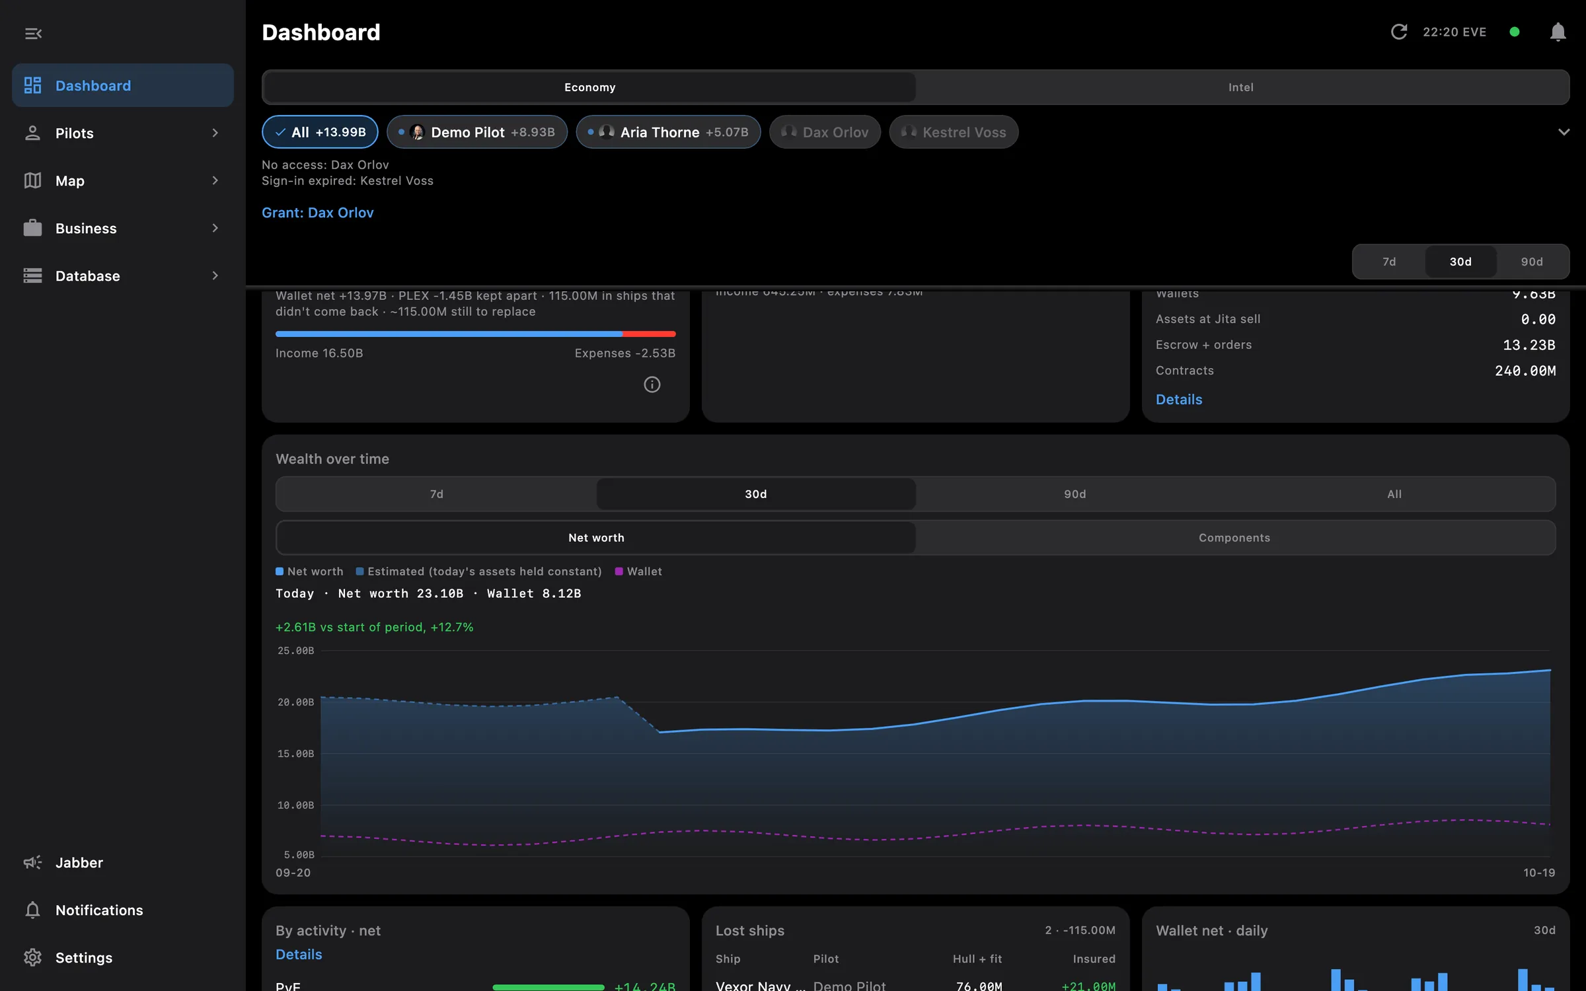Expand Business submenu chevron
Screen dimensions: 1586x991
(x=215, y=228)
